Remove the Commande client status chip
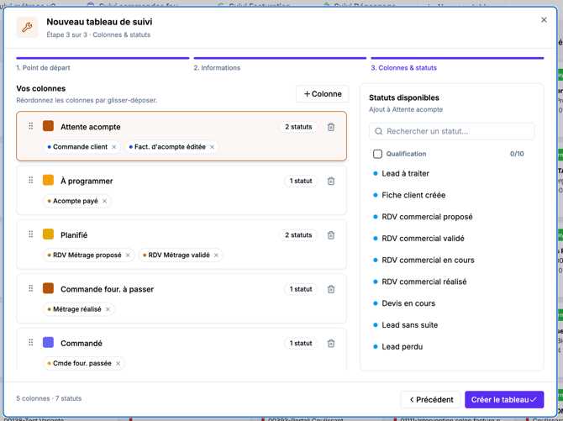This screenshot has width=563, height=421. click(x=113, y=147)
